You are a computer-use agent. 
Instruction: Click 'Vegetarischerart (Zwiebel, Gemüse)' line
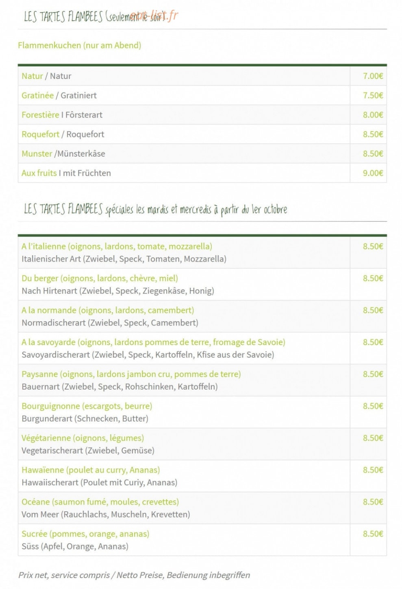[x=88, y=451]
